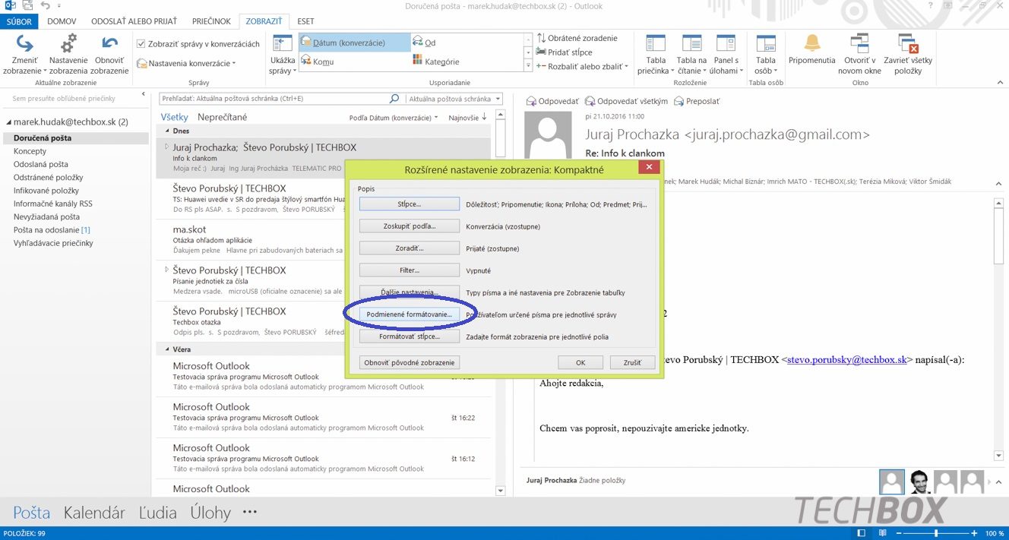The height and width of the screenshot is (540, 1009).
Task: Open Nastavenie zobrazenia from the ribbon
Action: (x=68, y=54)
